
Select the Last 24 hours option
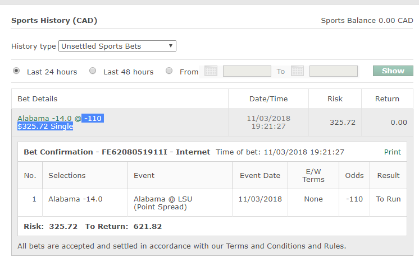[x=16, y=71]
